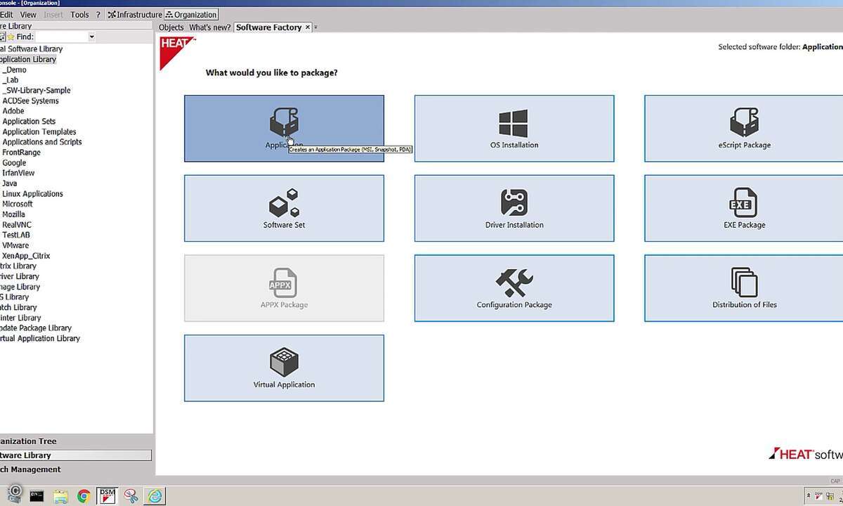Click the favorites star icon beside Find
Viewport: 843px width, 506px height.
[11, 37]
